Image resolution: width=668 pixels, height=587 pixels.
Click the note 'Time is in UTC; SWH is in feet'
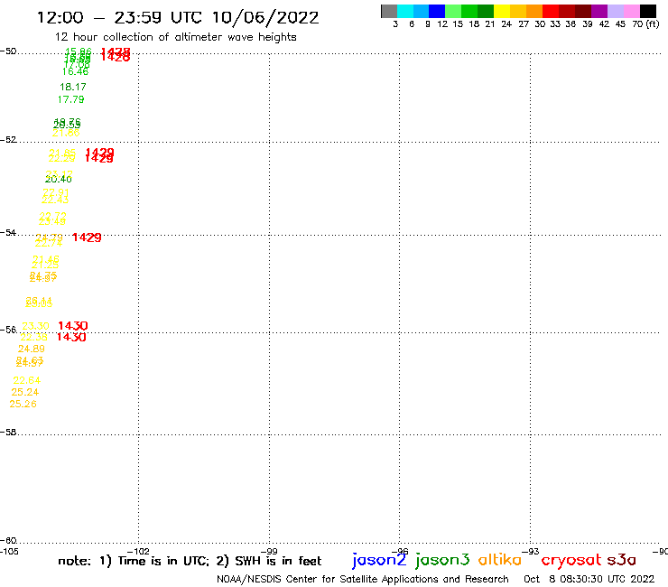(x=190, y=561)
